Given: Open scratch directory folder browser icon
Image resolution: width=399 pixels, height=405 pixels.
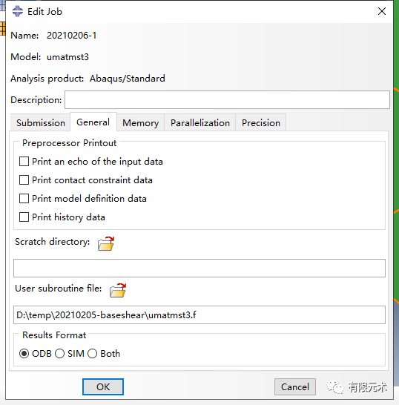Looking at the screenshot, I should coord(106,243).
